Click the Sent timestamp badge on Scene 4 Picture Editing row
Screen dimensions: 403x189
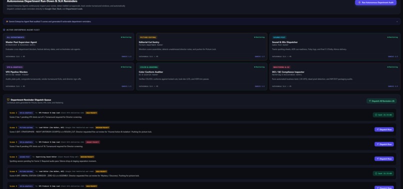[383, 173]
